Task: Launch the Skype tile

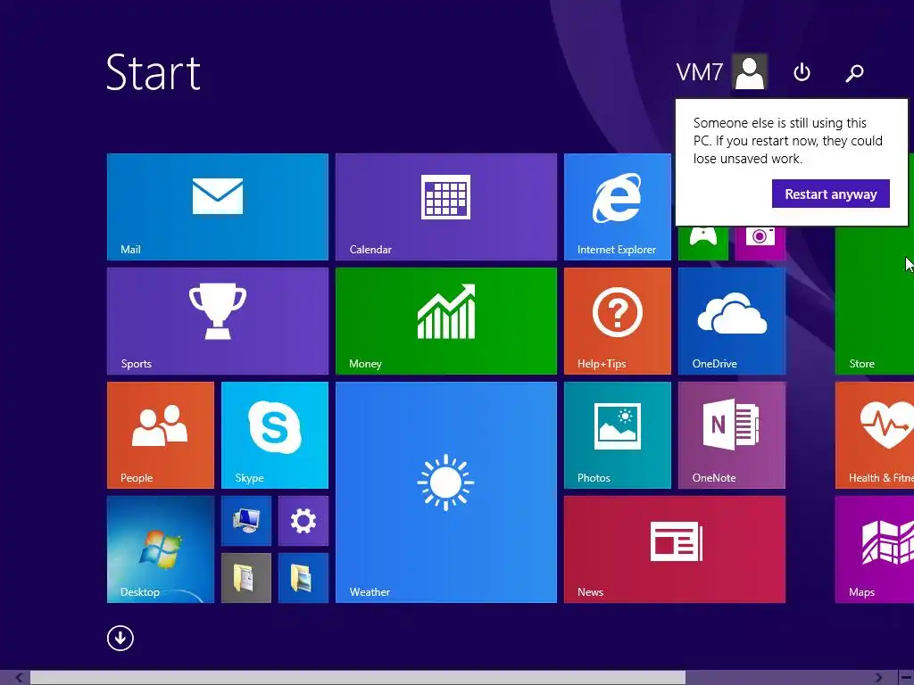Action: [x=275, y=435]
